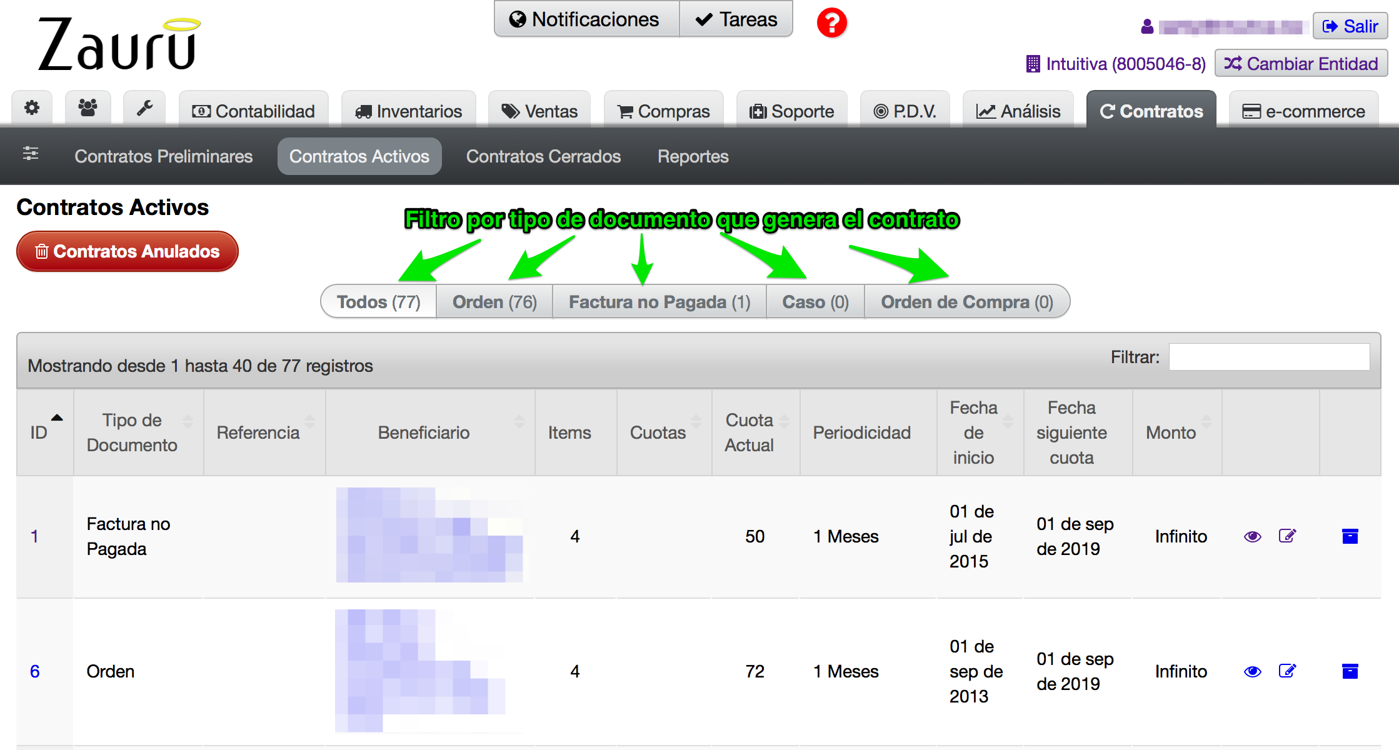
Task: Open contract ID 6 link
Action: point(35,671)
